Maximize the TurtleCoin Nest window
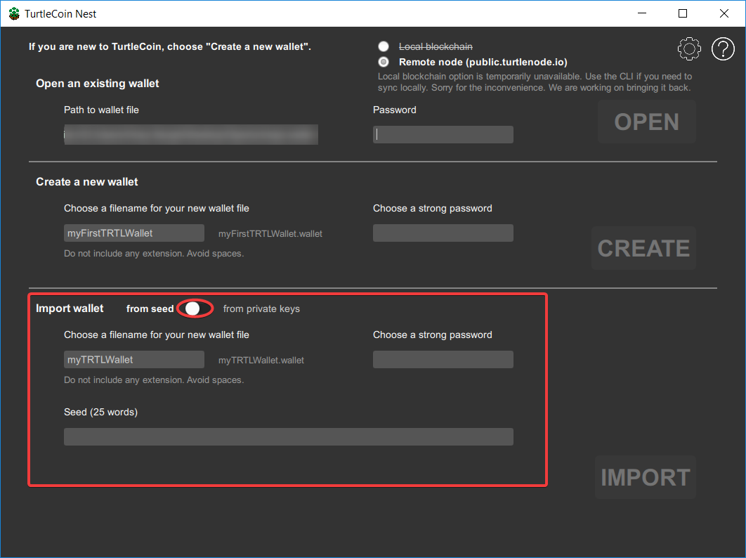 [x=683, y=13]
